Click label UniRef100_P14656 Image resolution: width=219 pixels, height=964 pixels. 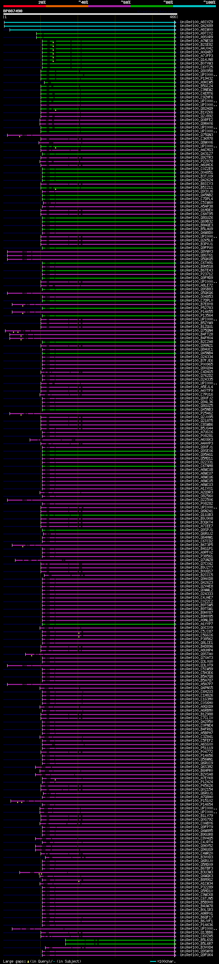(196, 755)
